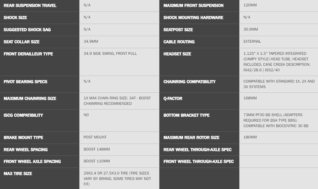
Task: Select the Rear Suspension Travel label
Action: click(x=30, y=6)
